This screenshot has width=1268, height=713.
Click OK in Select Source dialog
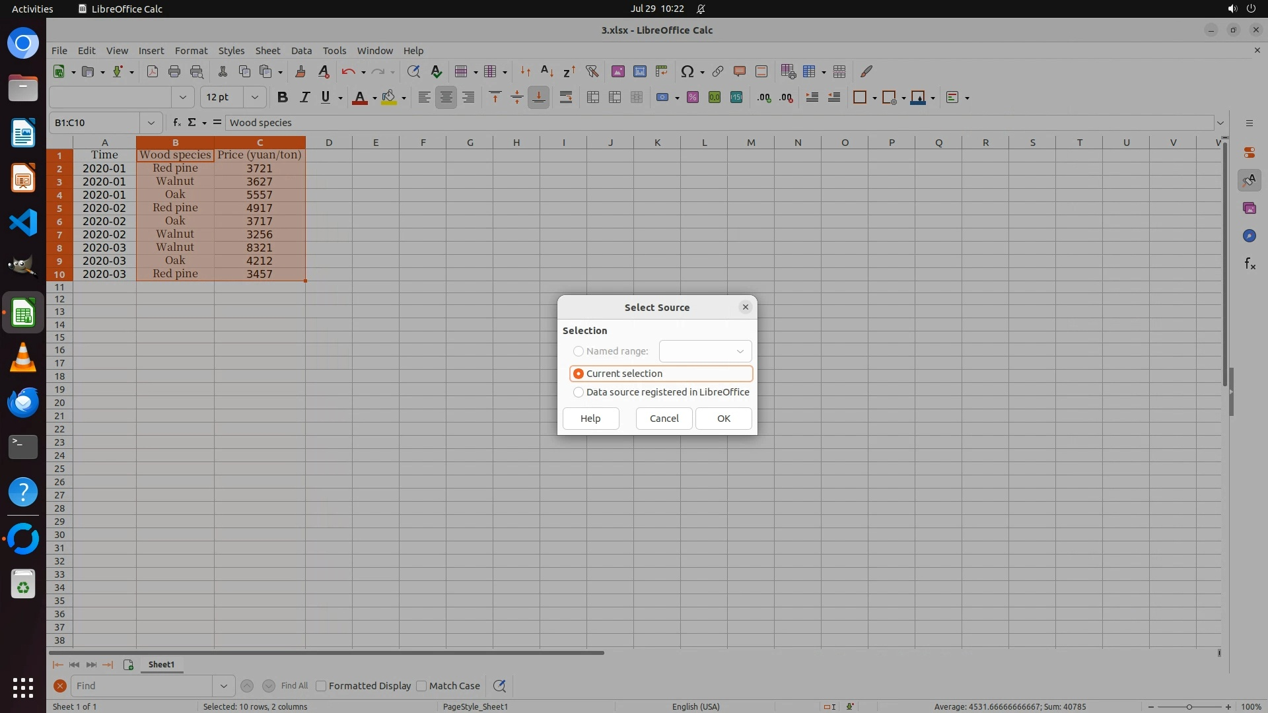[723, 419]
